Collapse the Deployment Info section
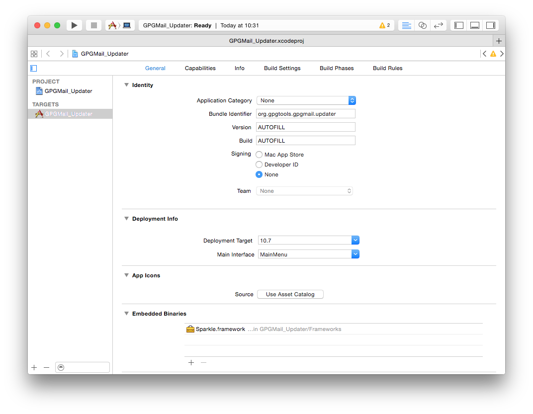Viewport: 533px width, 414px height. click(126, 219)
